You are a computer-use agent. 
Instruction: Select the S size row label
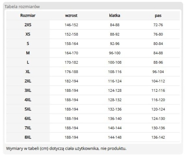pyautogui.click(x=28, y=43)
